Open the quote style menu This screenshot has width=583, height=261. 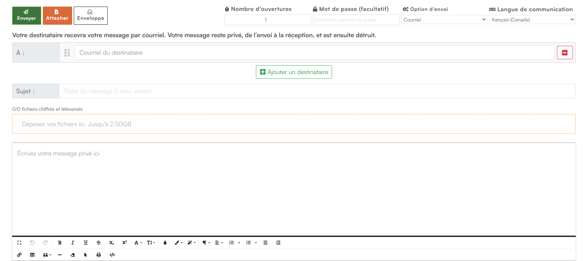(x=47, y=255)
